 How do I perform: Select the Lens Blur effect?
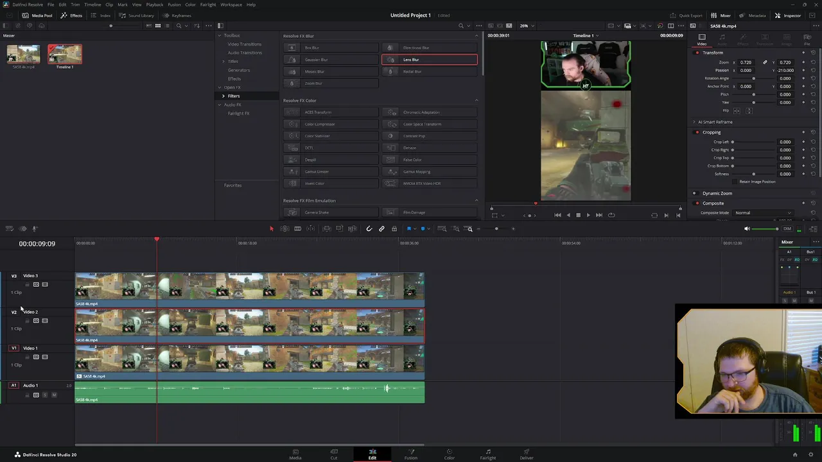pyautogui.click(x=429, y=60)
